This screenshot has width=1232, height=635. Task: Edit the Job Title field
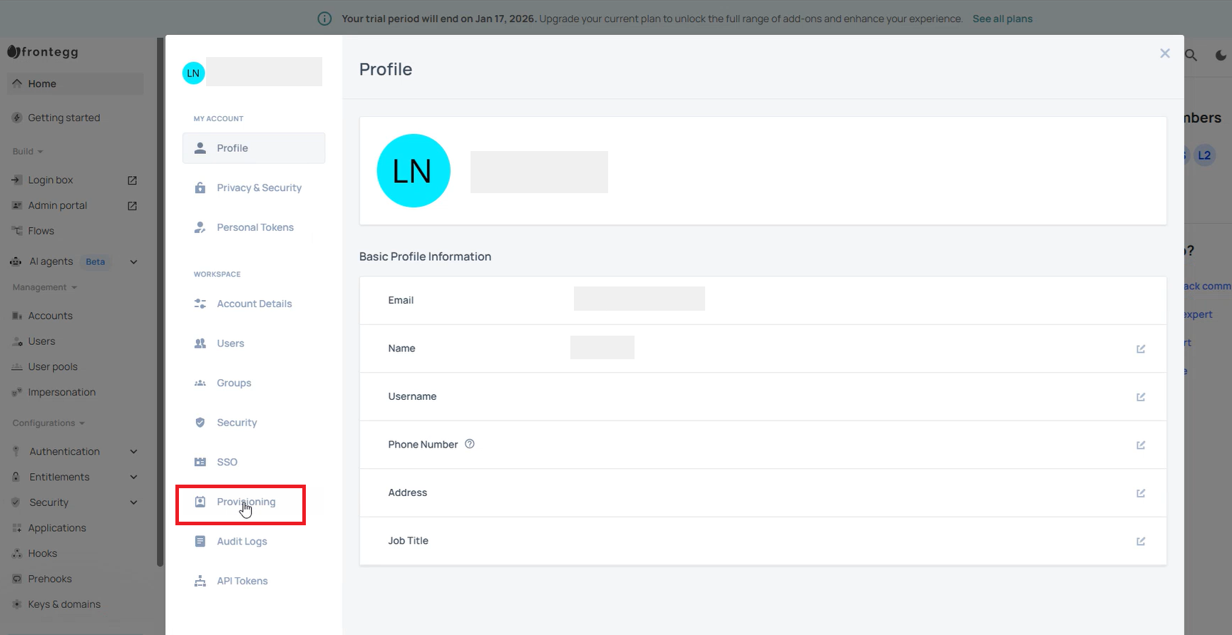pyautogui.click(x=1141, y=541)
